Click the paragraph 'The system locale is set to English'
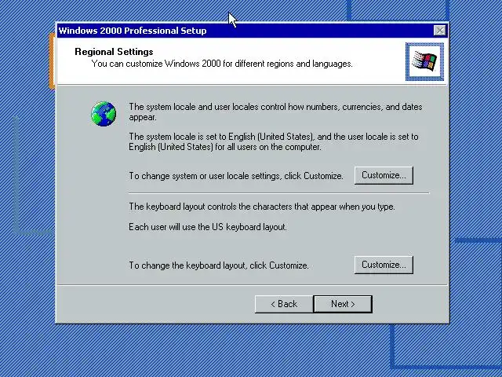This screenshot has width=502, height=377. coord(274,141)
